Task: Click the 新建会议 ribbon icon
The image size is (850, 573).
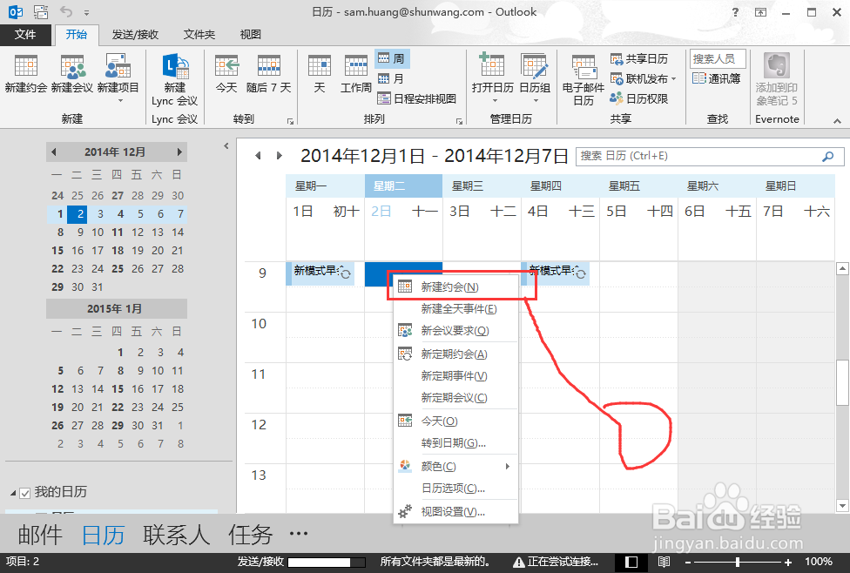Action: (72, 74)
